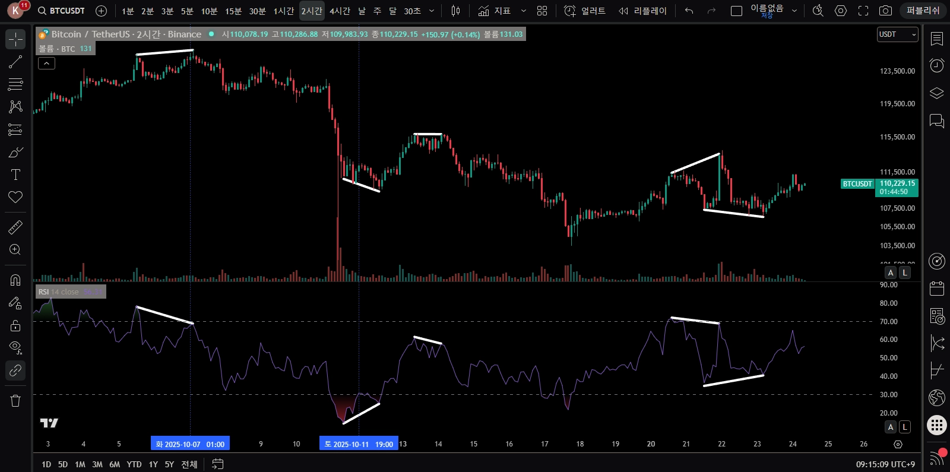Switch to the 30초 timeframe
This screenshot has height=472, width=950.
point(412,11)
